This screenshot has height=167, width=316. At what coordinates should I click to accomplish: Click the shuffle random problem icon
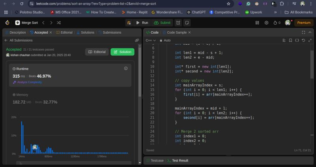pos(59,23)
